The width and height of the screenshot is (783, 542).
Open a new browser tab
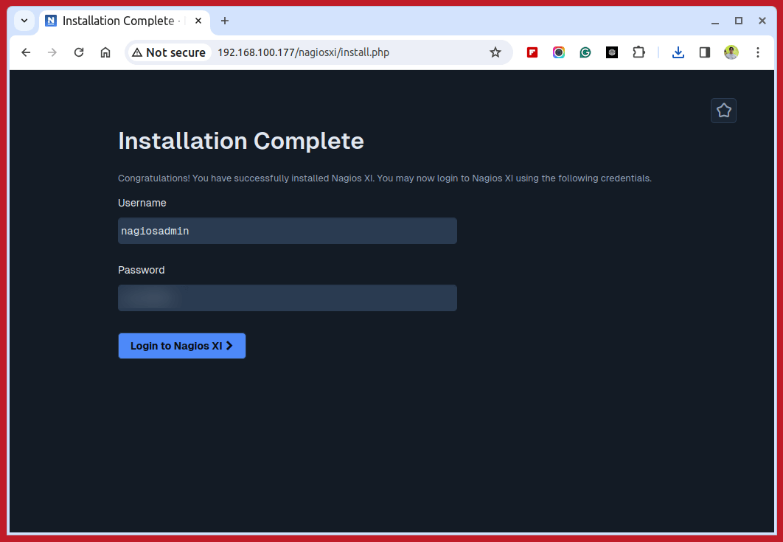[x=225, y=21]
